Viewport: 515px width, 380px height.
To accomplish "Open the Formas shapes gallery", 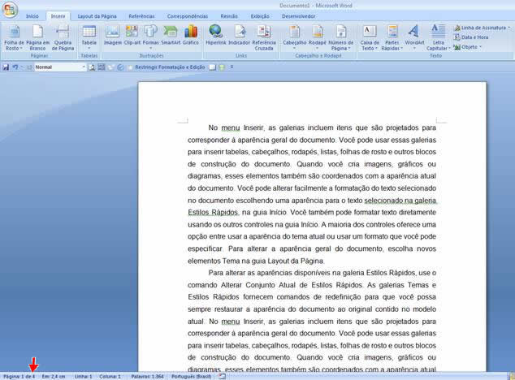I will pyautogui.click(x=150, y=37).
